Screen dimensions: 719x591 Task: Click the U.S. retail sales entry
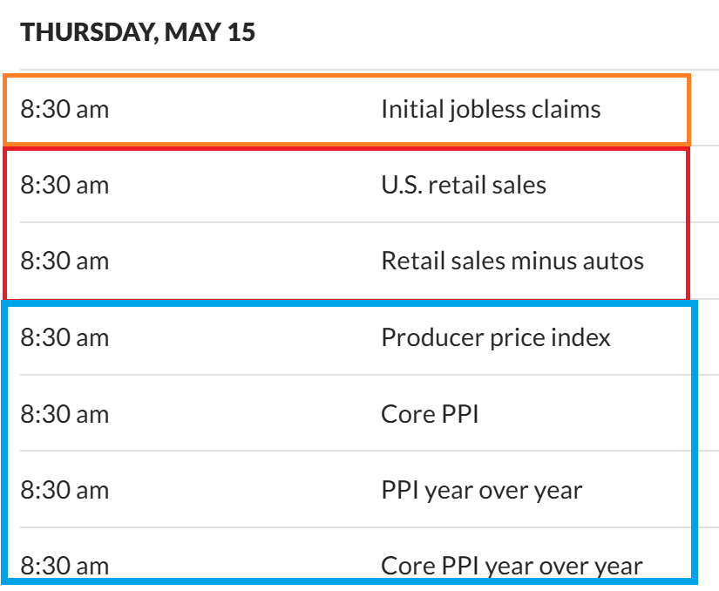(x=464, y=186)
